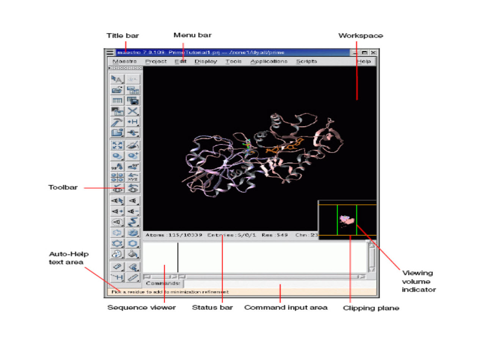Open the Applications menu

click(269, 61)
